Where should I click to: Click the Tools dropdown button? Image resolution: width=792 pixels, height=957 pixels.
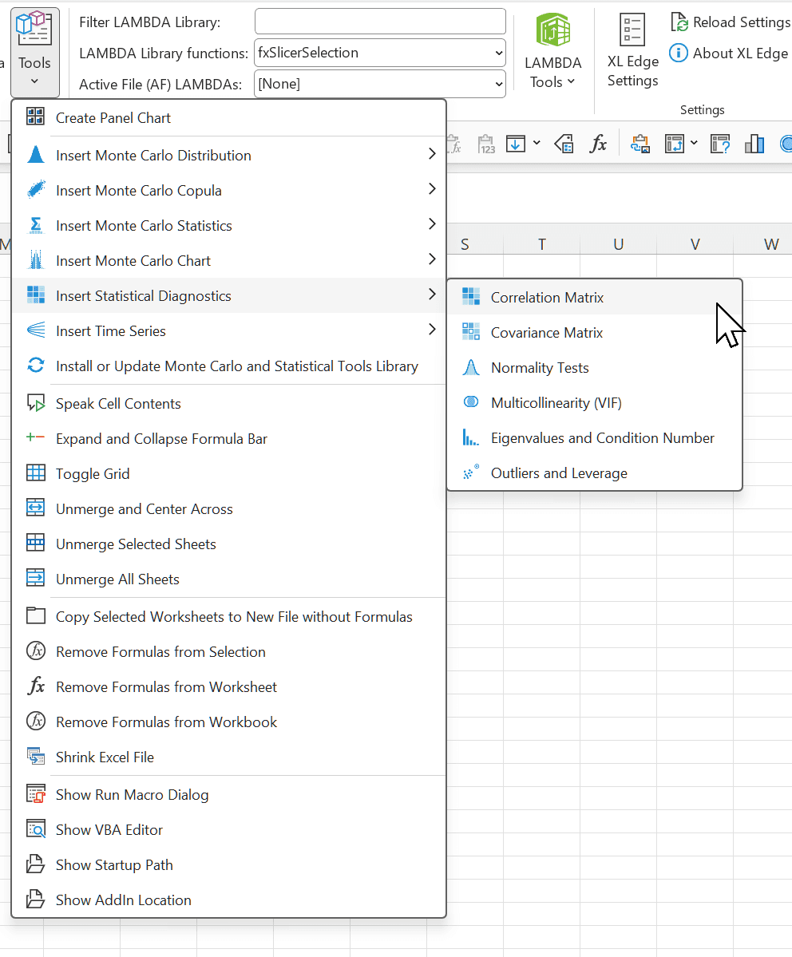tap(35, 53)
